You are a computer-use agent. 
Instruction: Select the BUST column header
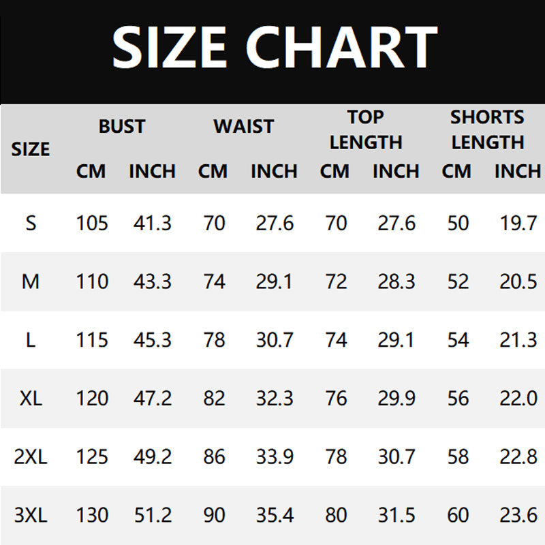122,126
